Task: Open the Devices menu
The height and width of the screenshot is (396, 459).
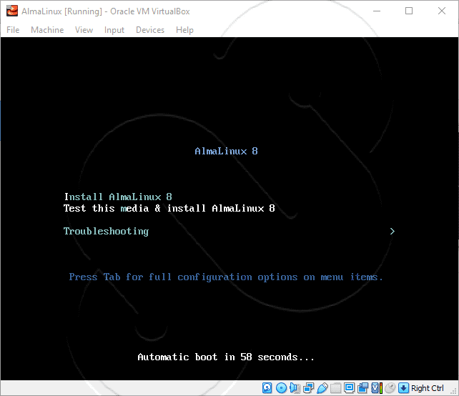Action: coord(150,30)
